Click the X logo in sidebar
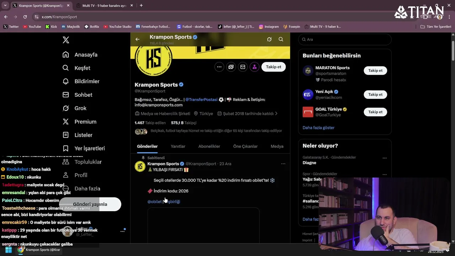 coord(66,40)
